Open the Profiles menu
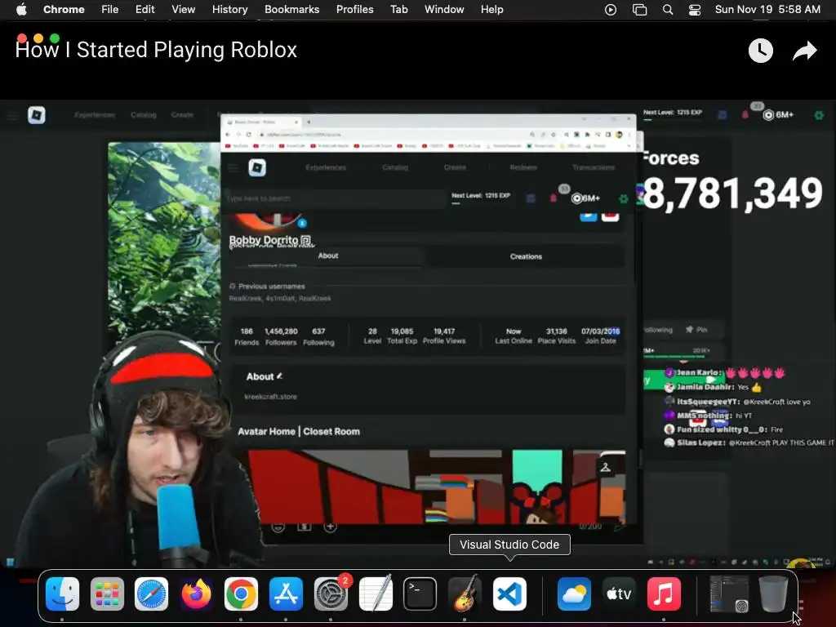The image size is (836, 627). [354, 10]
